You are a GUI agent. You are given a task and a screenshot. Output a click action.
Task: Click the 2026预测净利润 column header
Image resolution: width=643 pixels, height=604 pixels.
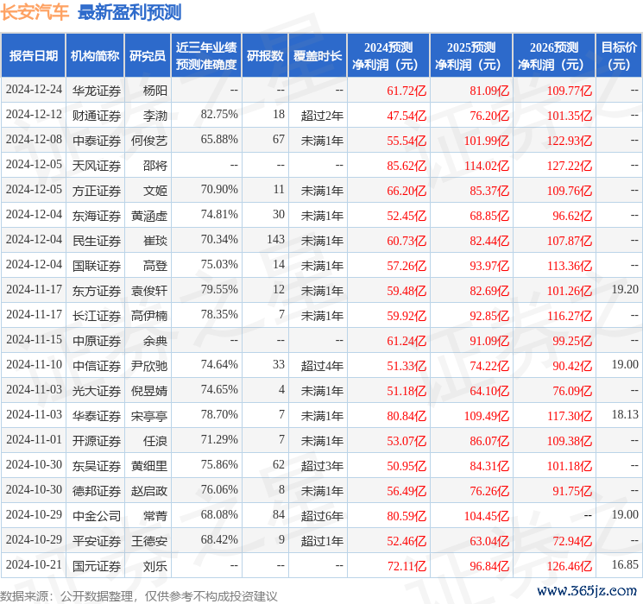554,56
